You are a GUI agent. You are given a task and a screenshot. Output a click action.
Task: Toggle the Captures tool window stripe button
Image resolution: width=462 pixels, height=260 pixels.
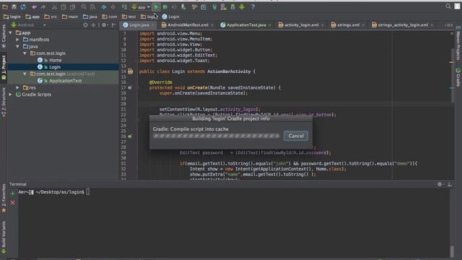coord(4,36)
